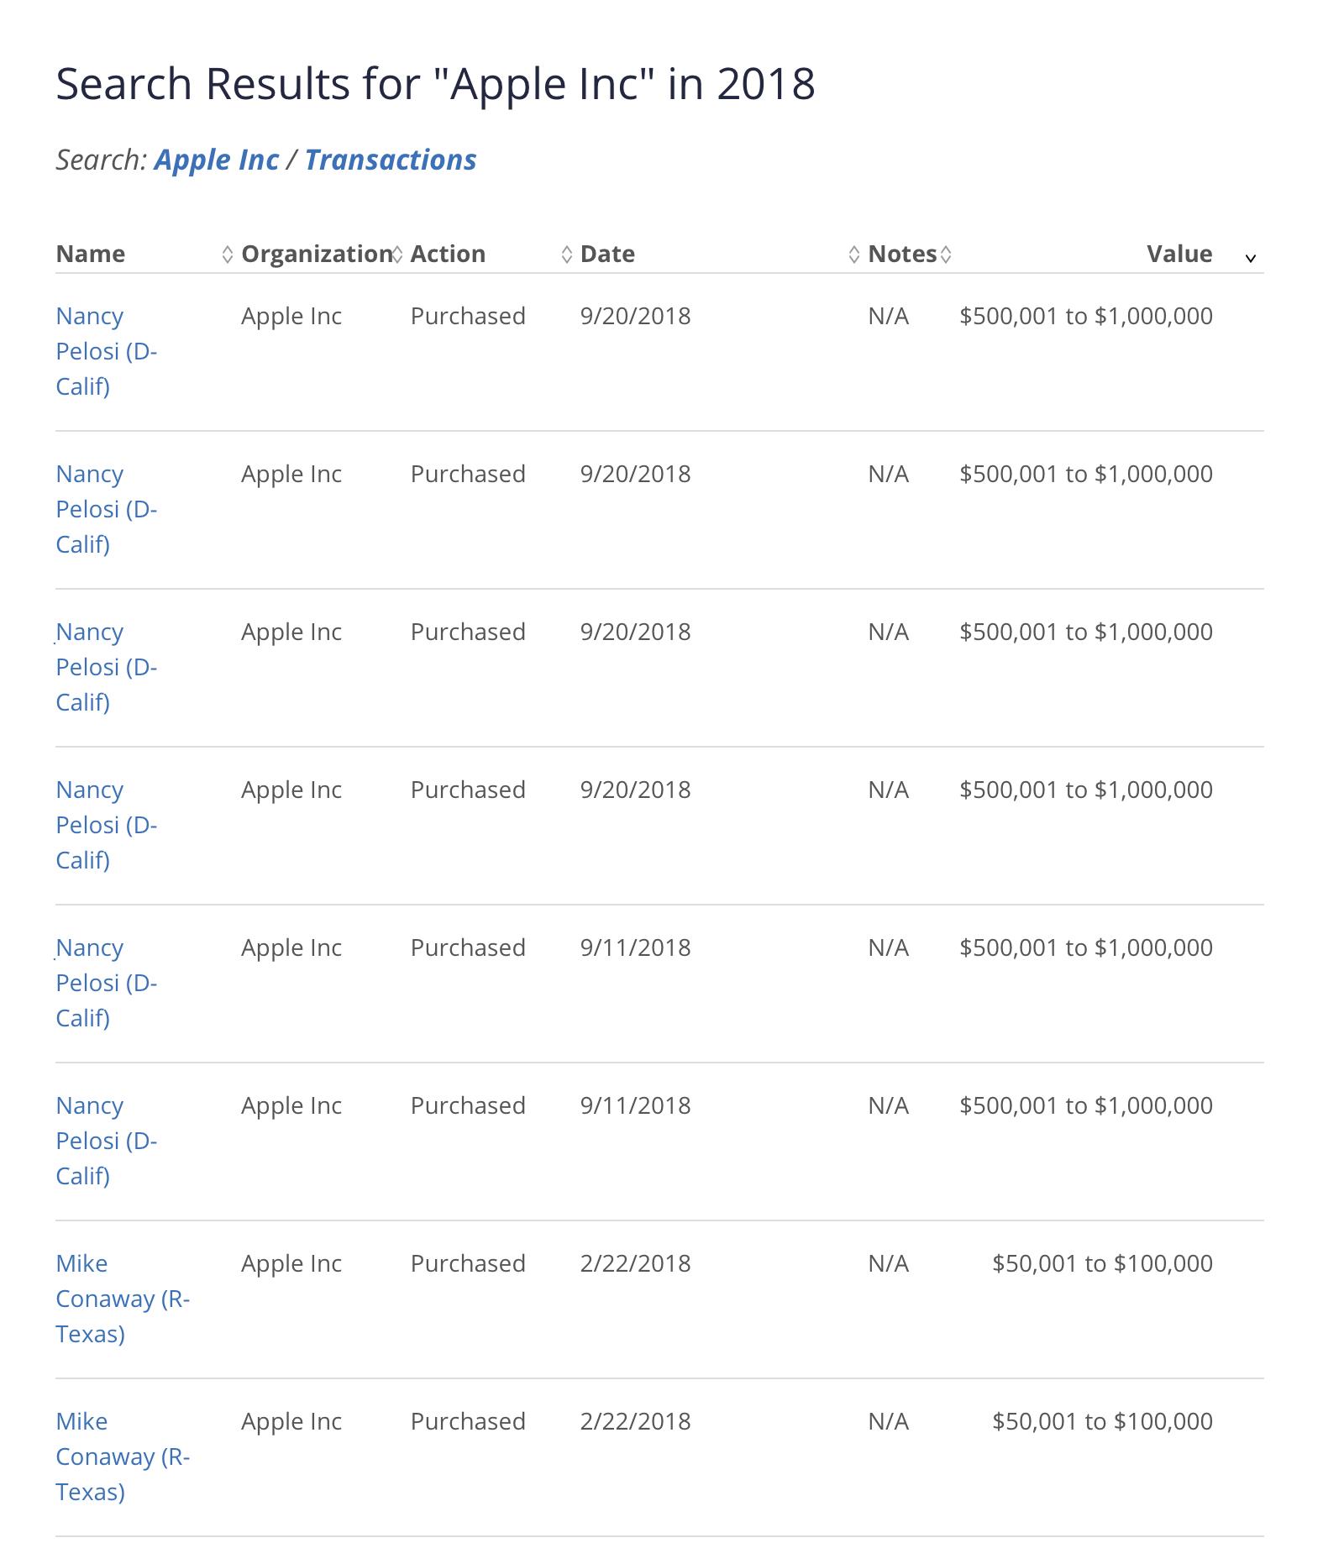Click the Name column header text

click(91, 254)
